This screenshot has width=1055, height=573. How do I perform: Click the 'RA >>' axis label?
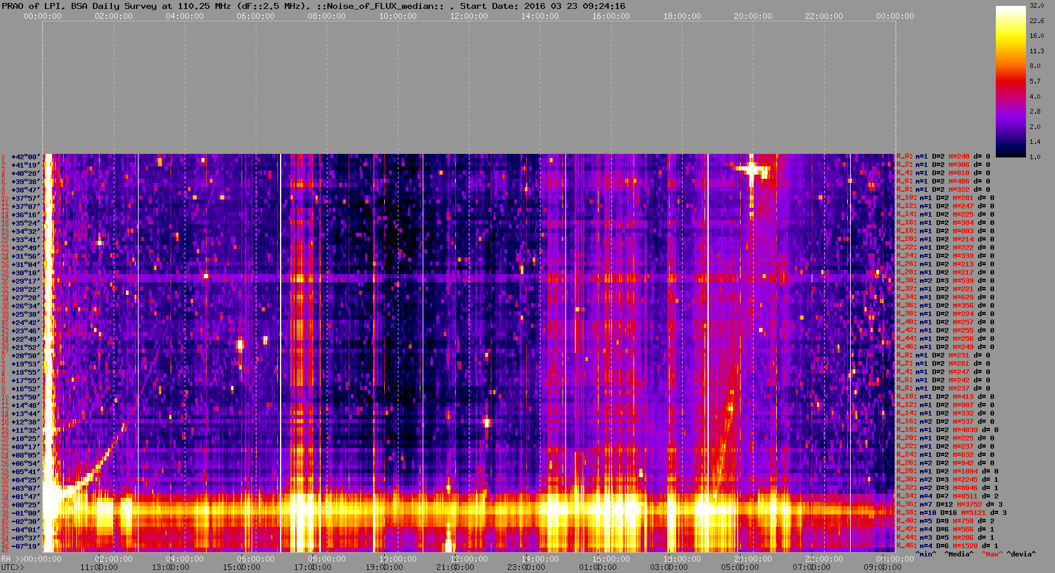coord(11,559)
